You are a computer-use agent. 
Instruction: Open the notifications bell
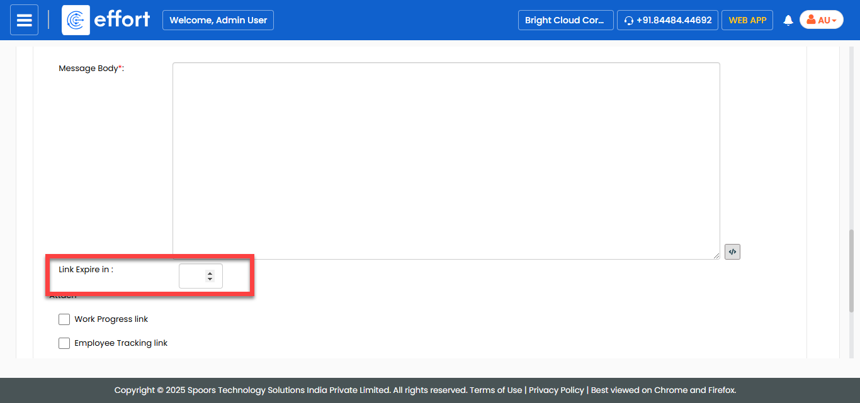[x=788, y=21]
